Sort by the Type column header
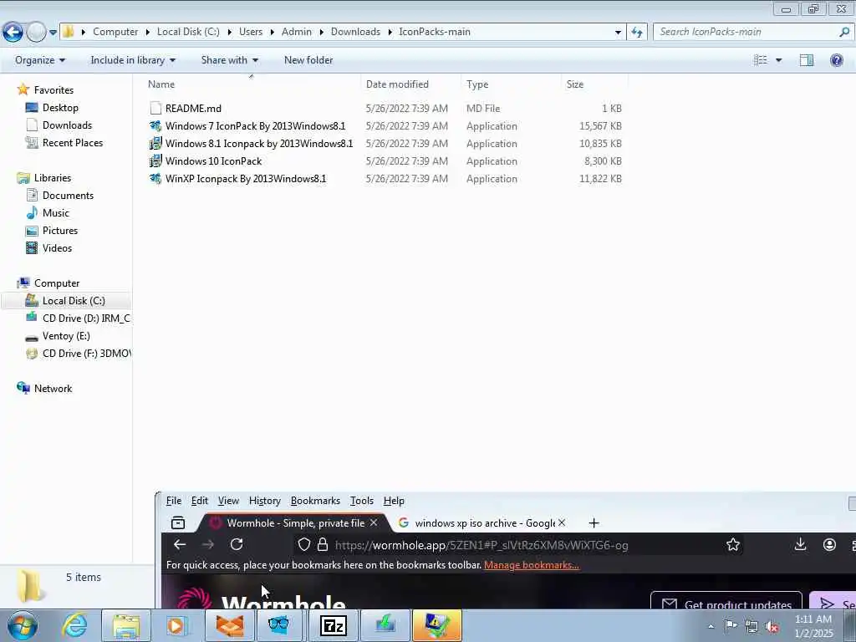Screen dimensions: 856x642 pyautogui.click(x=477, y=84)
